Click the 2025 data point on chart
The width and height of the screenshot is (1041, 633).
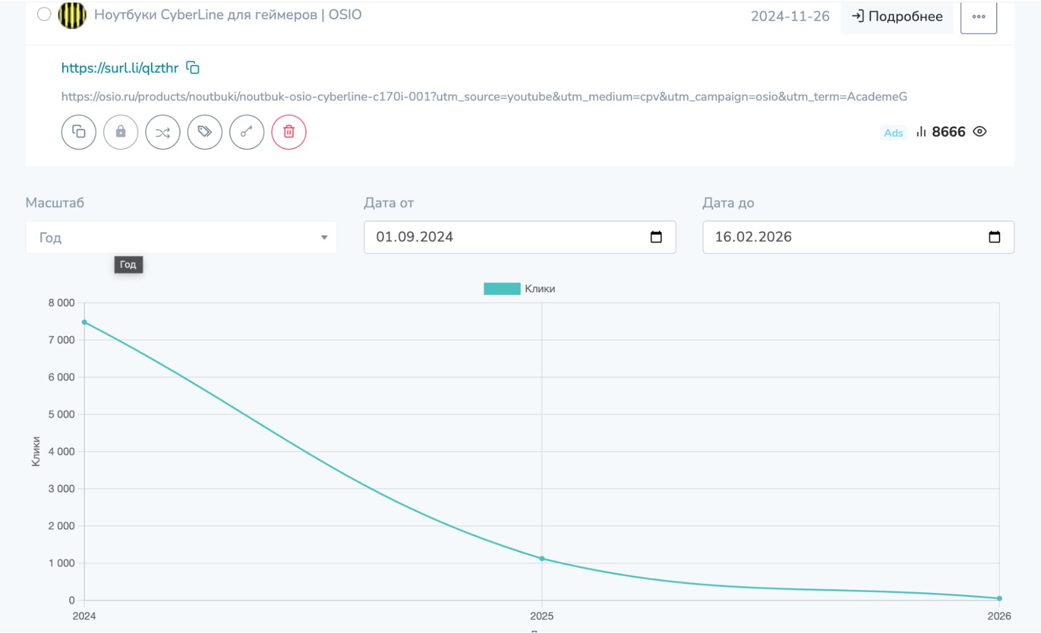pos(542,559)
